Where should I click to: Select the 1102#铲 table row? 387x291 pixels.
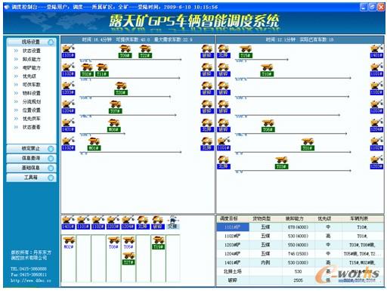pos(300,236)
